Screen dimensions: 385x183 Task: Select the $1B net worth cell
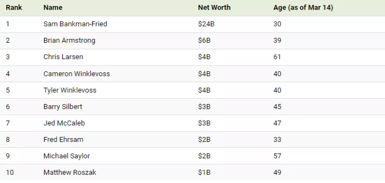(204, 173)
